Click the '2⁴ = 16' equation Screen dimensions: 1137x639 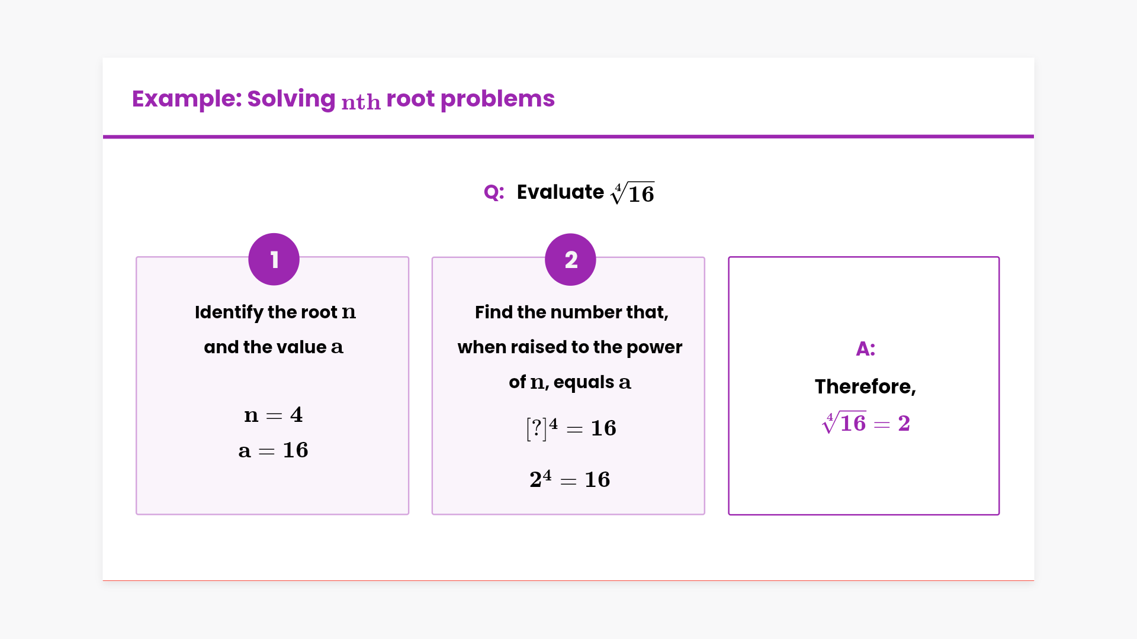tap(570, 479)
